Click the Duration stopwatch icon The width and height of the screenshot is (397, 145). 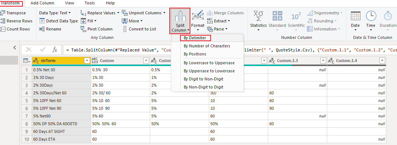(388, 16)
